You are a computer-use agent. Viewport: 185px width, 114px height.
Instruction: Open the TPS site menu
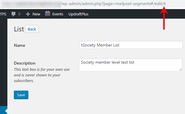(3, 14)
